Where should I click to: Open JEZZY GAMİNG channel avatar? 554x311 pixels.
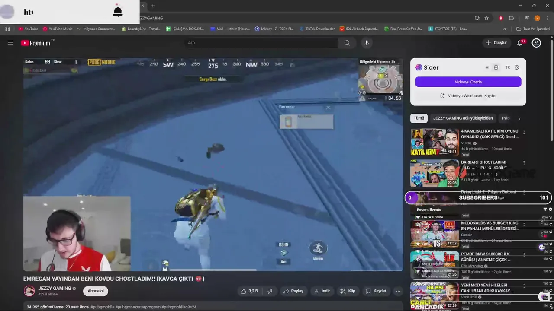pos(29,291)
